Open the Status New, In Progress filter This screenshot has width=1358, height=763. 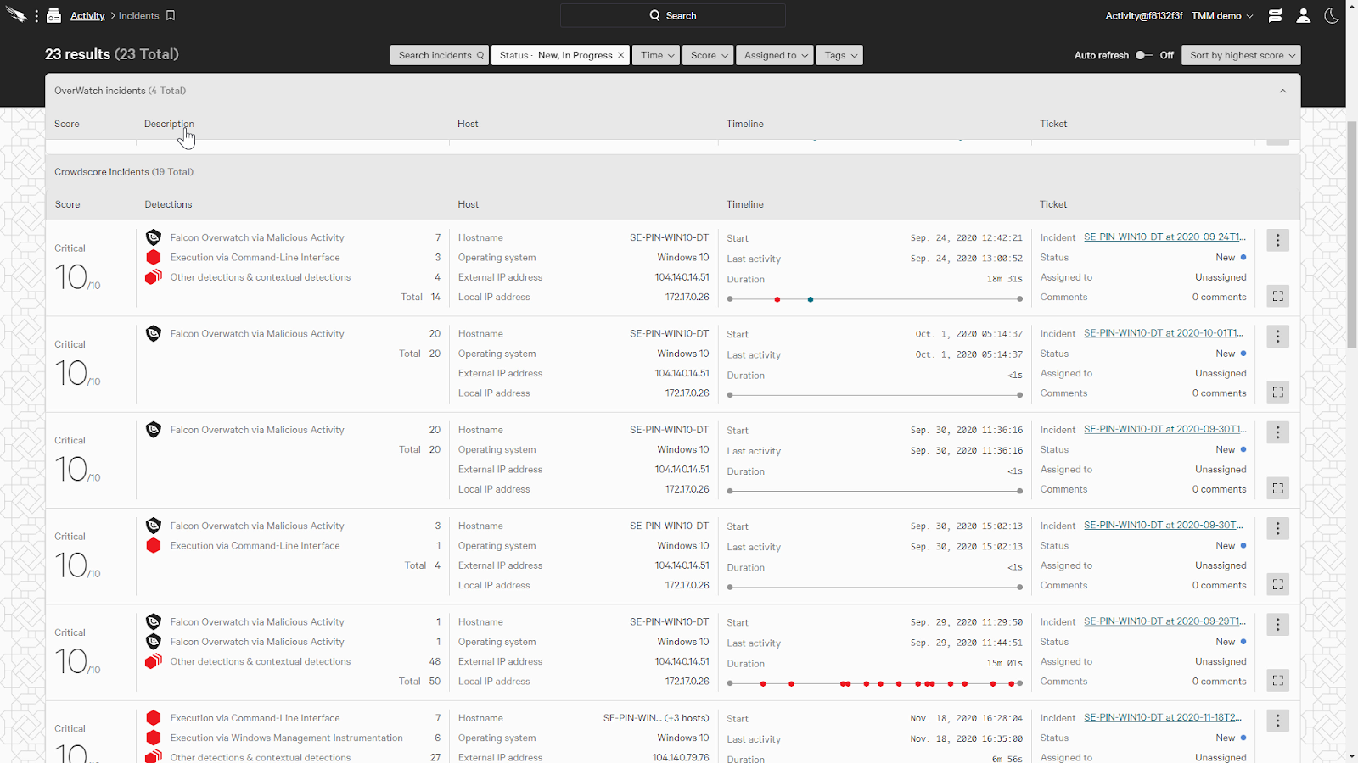(x=555, y=55)
